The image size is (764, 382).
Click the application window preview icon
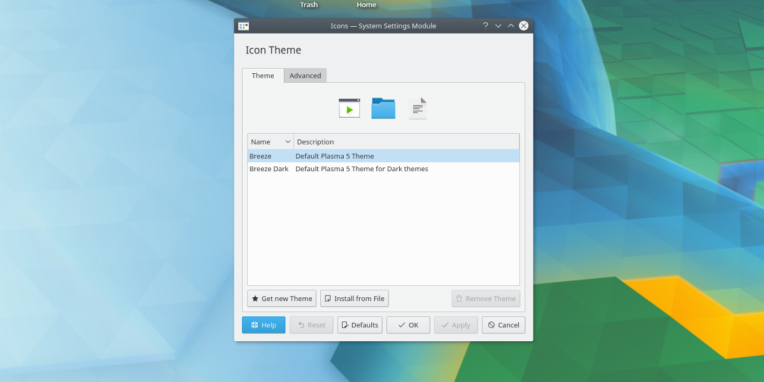point(350,108)
